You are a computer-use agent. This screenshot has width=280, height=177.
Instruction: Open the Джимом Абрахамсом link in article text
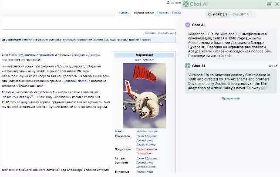[x=39, y=55]
